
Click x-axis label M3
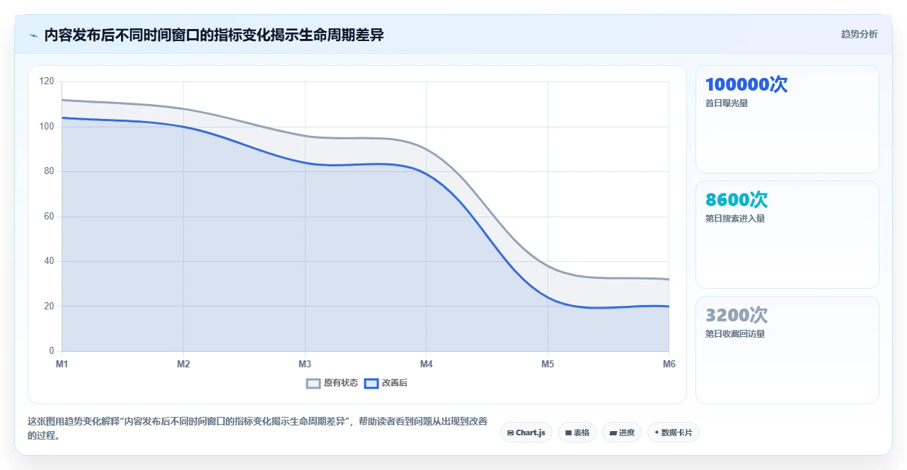click(305, 364)
